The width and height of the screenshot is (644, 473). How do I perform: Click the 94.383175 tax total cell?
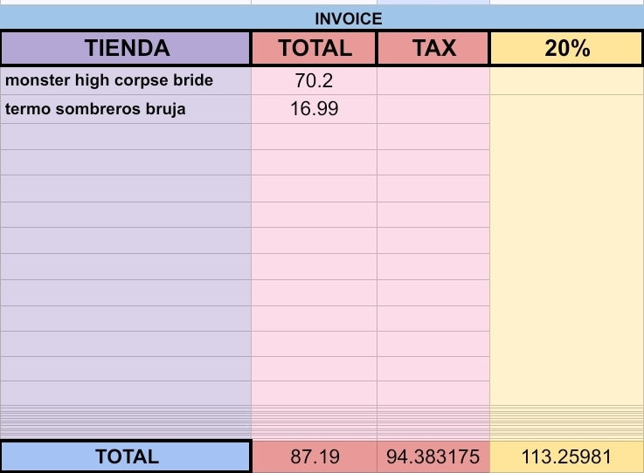(433, 456)
